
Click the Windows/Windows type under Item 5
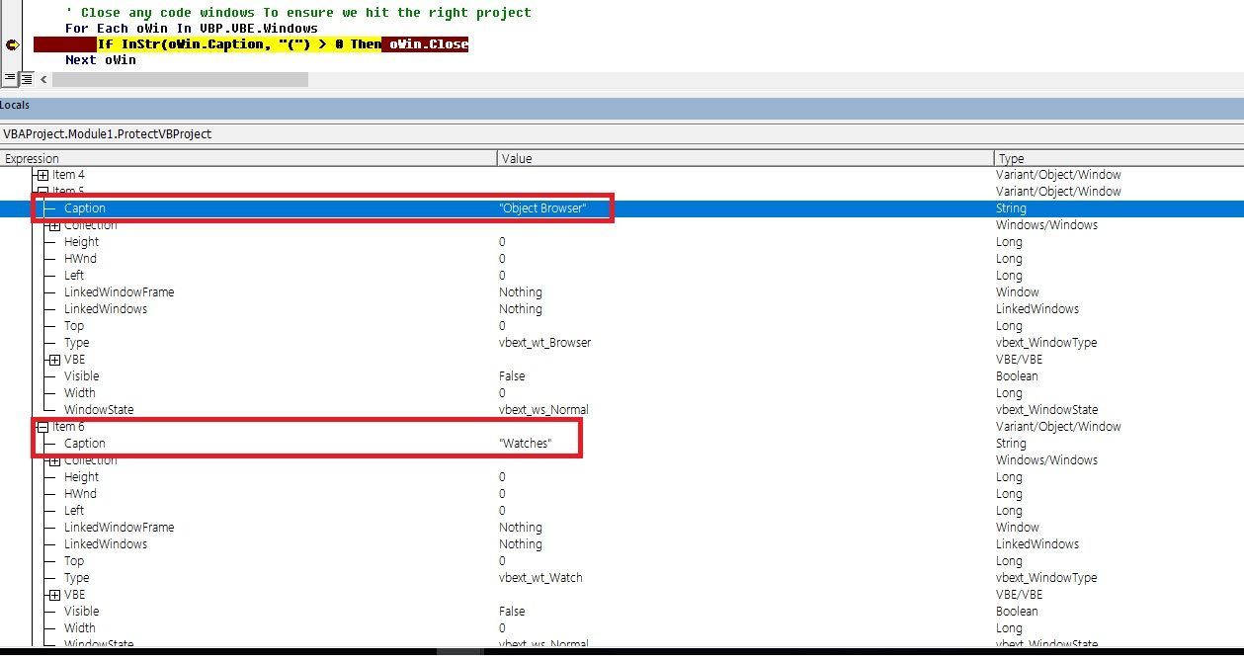(x=1046, y=225)
